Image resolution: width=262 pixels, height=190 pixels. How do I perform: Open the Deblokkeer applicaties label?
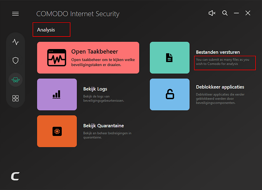click(220, 87)
